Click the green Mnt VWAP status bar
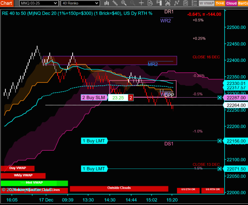 coord(34,183)
